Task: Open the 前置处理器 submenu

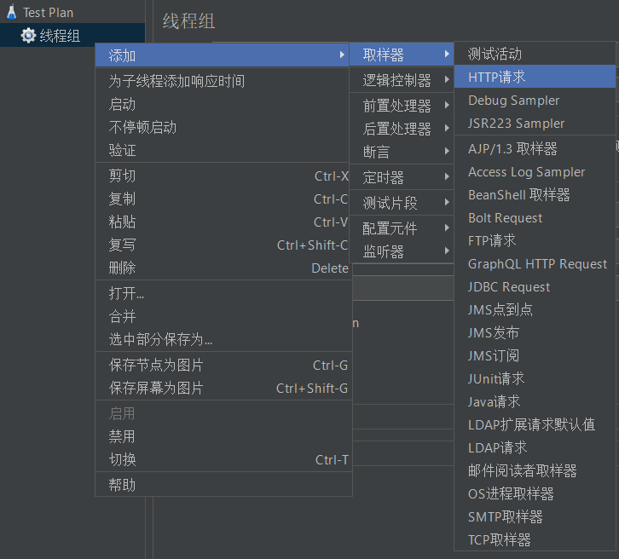Action: pyautogui.click(x=396, y=106)
